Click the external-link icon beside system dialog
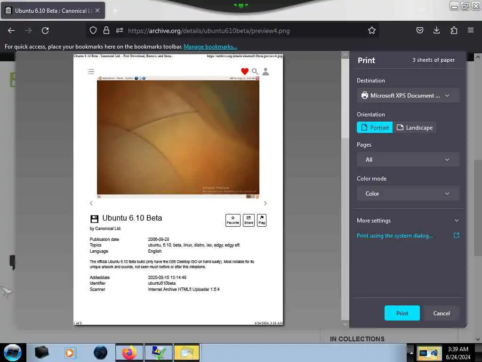 [x=457, y=235]
